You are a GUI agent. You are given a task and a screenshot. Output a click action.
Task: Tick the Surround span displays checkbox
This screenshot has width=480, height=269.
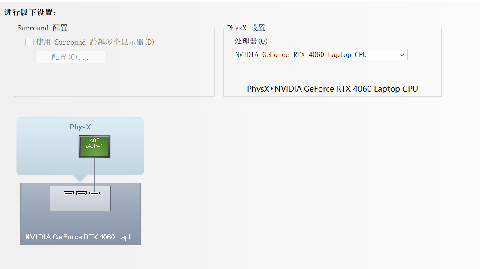point(29,42)
